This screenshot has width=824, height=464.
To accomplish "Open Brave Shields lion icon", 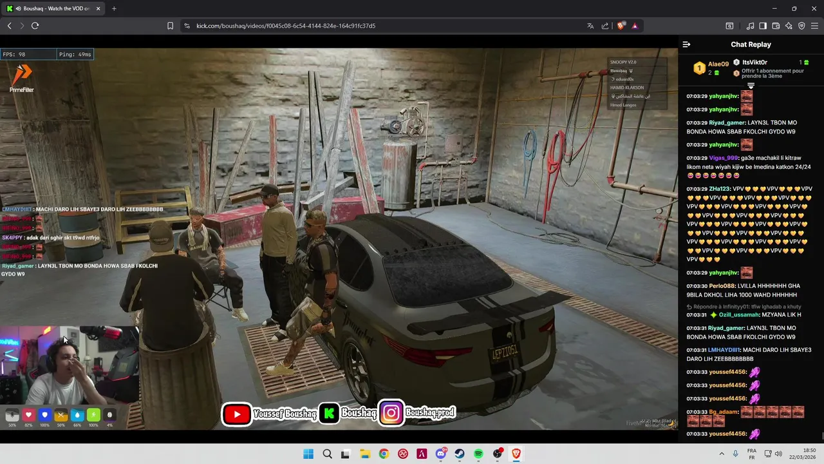I will [x=621, y=26].
